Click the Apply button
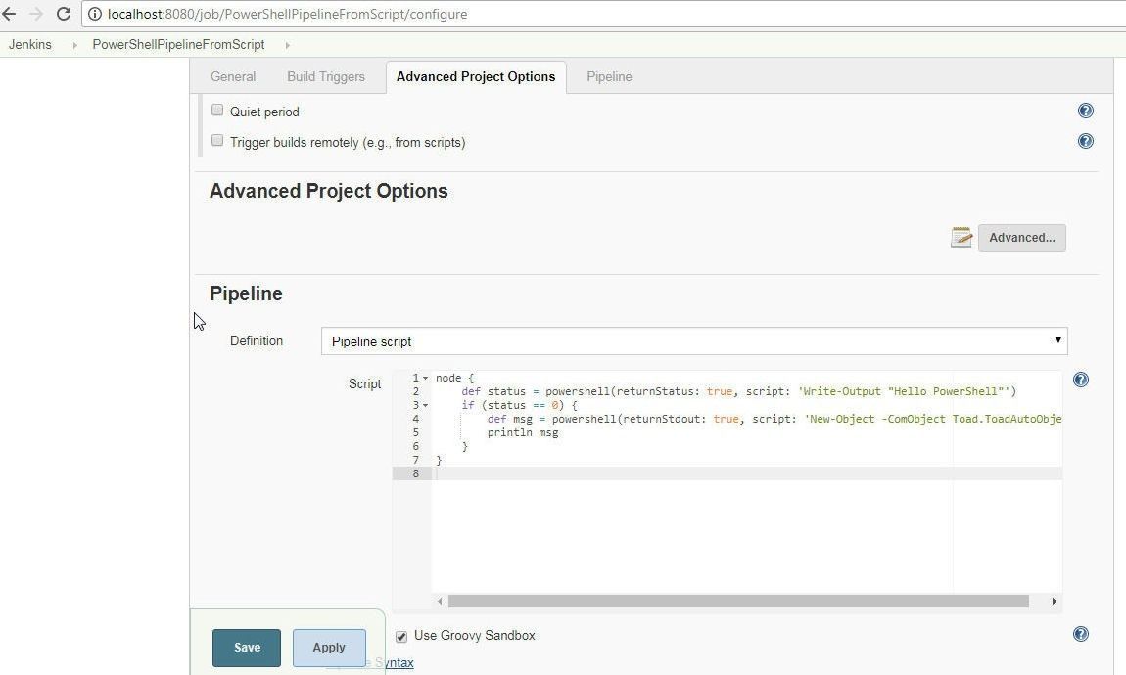 pos(329,647)
